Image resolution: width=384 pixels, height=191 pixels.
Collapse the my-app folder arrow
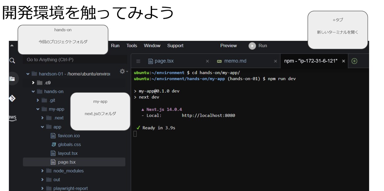pyautogui.click(x=38, y=109)
